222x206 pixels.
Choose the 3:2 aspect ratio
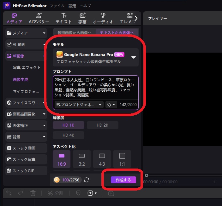(82, 159)
